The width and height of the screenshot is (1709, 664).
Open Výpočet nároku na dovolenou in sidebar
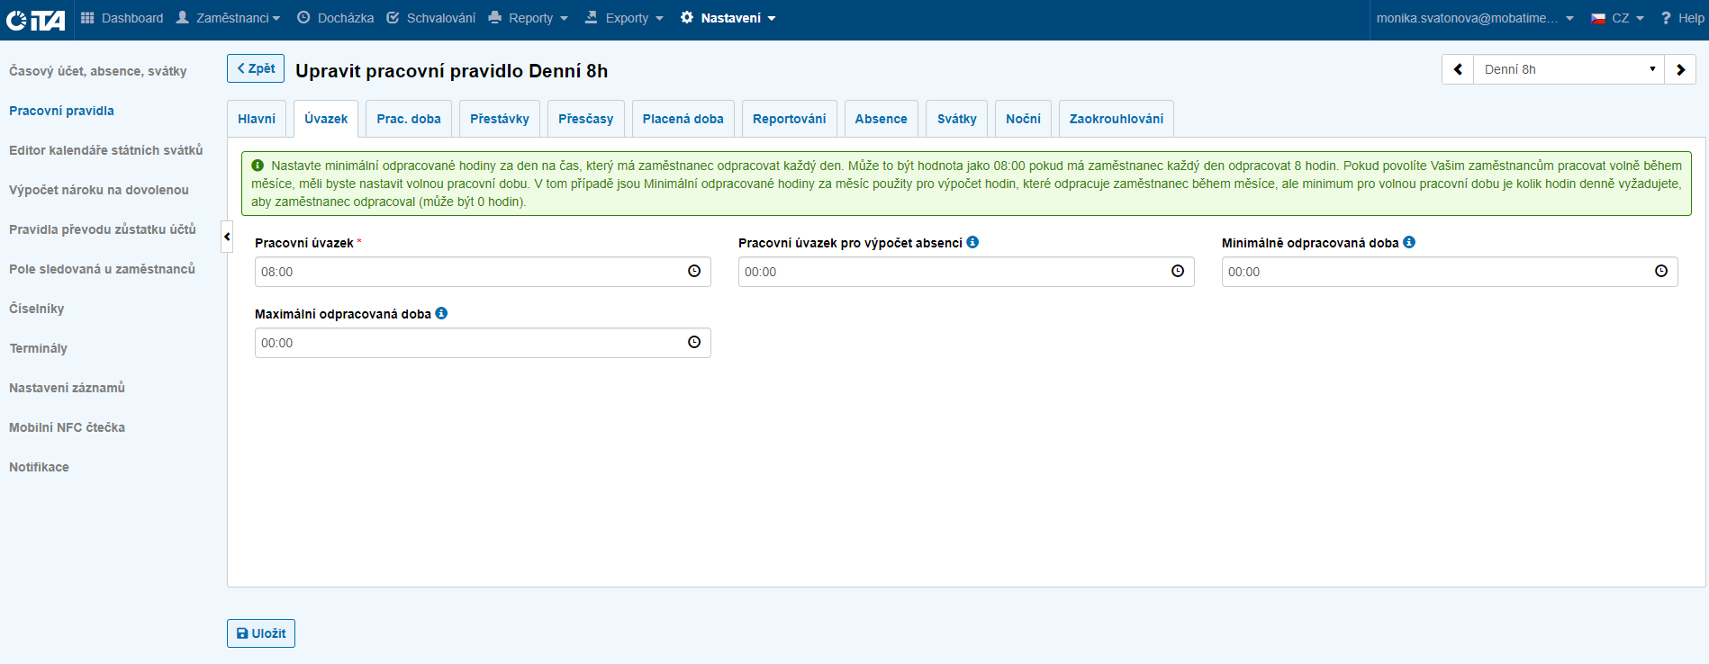click(x=99, y=190)
